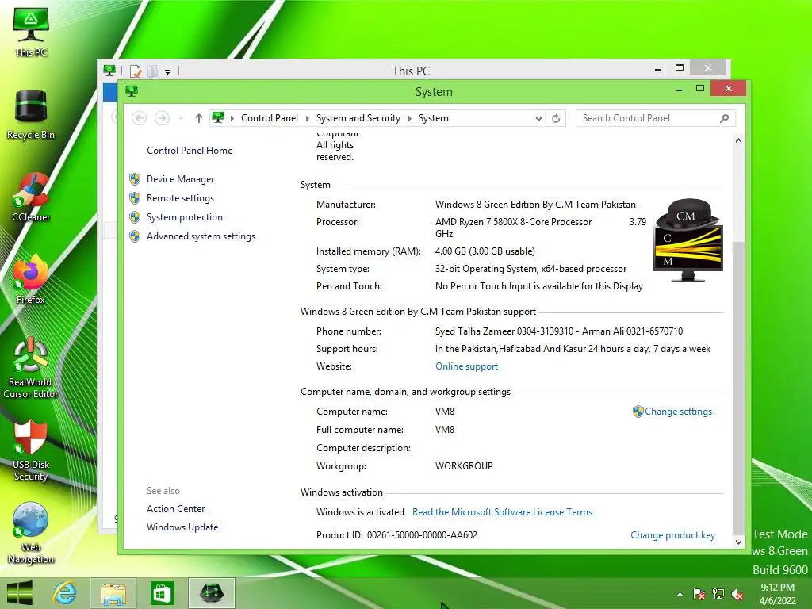Expand the address bar history dropdown
Viewport: 812px width, 609px height.
coord(538,118)
